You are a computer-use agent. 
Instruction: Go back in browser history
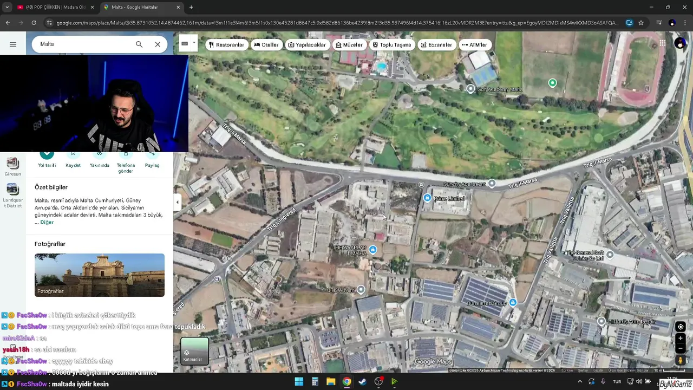pyautogui.click(x=8, y=23)
